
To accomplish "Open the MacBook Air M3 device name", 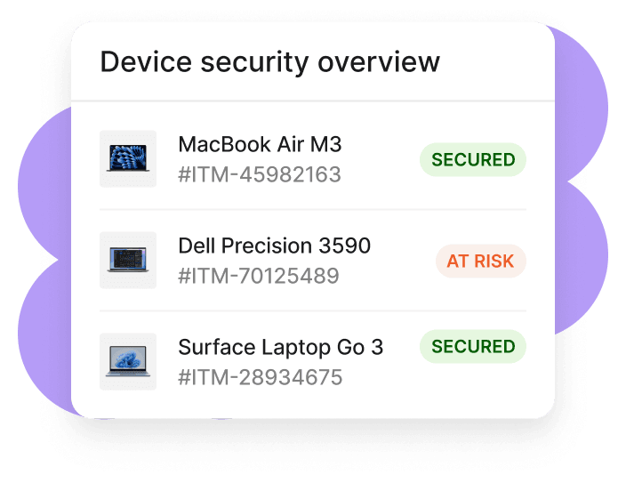I will 260,145.
